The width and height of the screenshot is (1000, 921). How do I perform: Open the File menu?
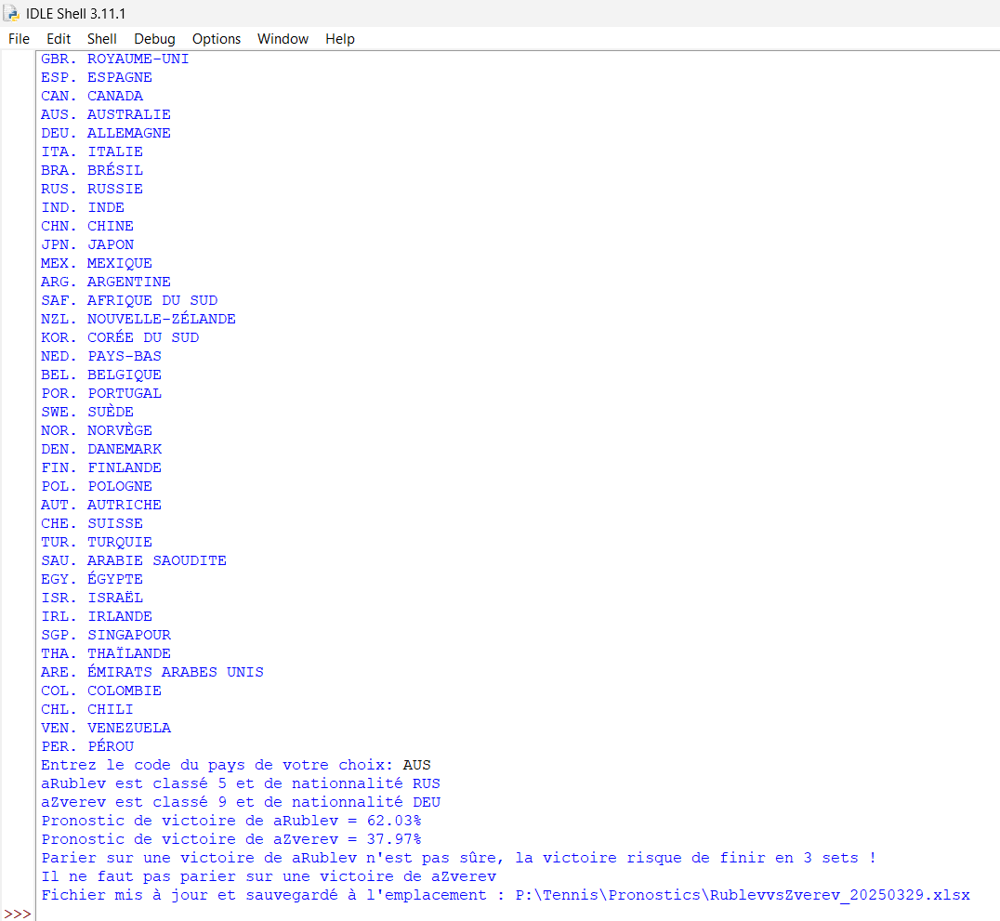[x=19, y=39]
